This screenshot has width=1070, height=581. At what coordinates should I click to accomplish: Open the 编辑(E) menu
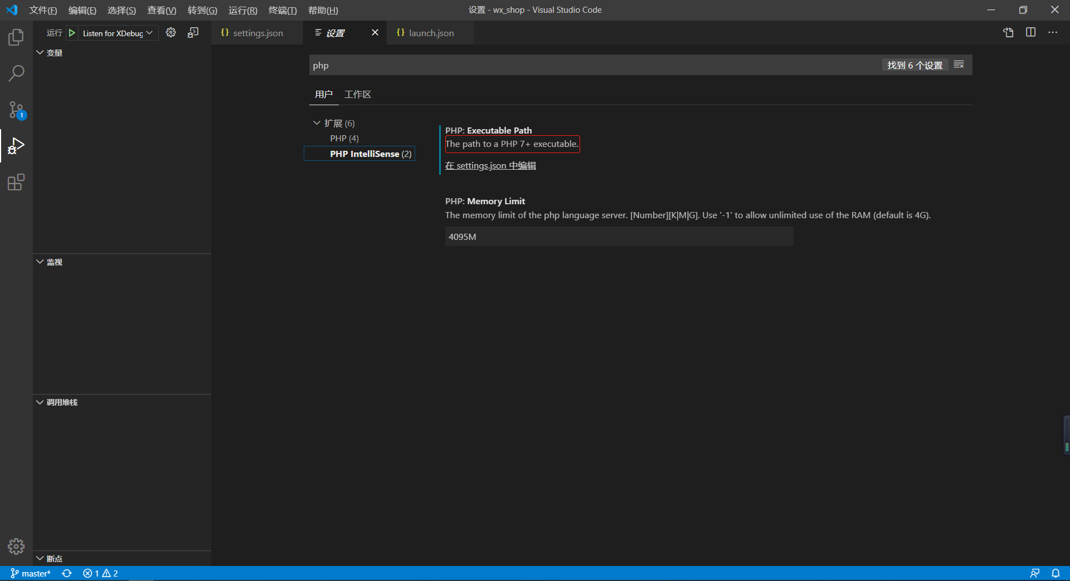[82, 10]
